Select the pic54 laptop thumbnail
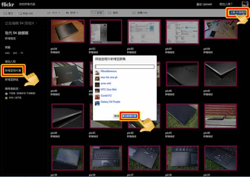The height and width of the screenshot is (177, 250). coord(68,31)
